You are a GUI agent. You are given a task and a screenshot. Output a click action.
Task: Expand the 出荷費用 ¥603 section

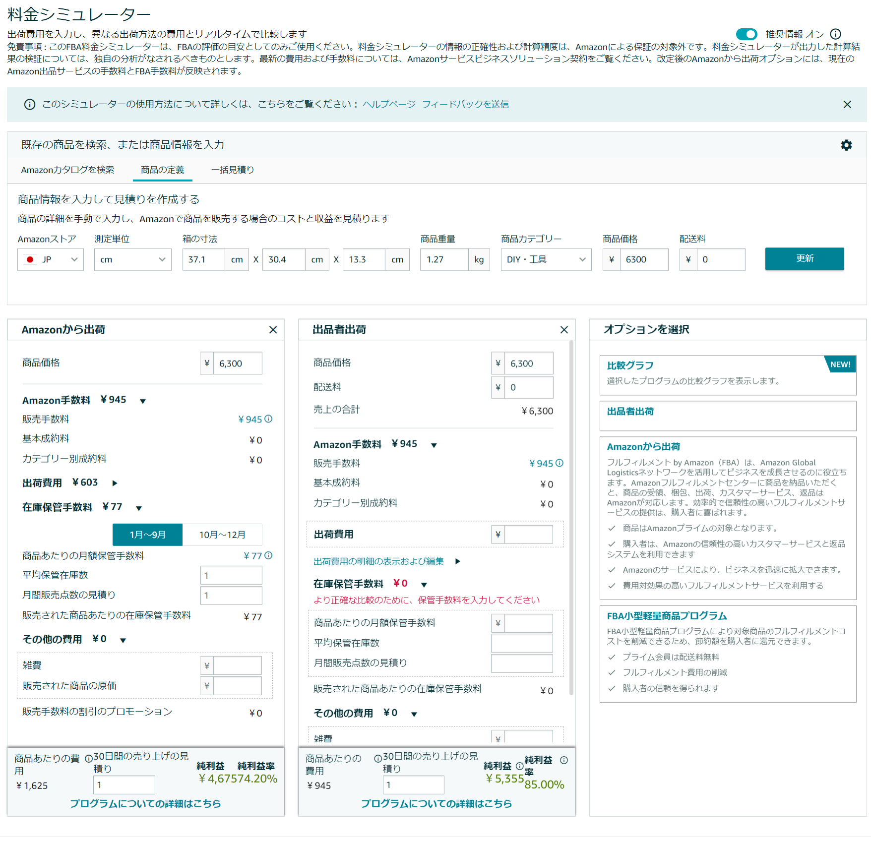tap(115, 483)
